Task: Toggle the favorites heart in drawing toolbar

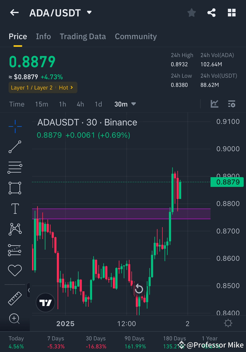Action: click(15, 270)
